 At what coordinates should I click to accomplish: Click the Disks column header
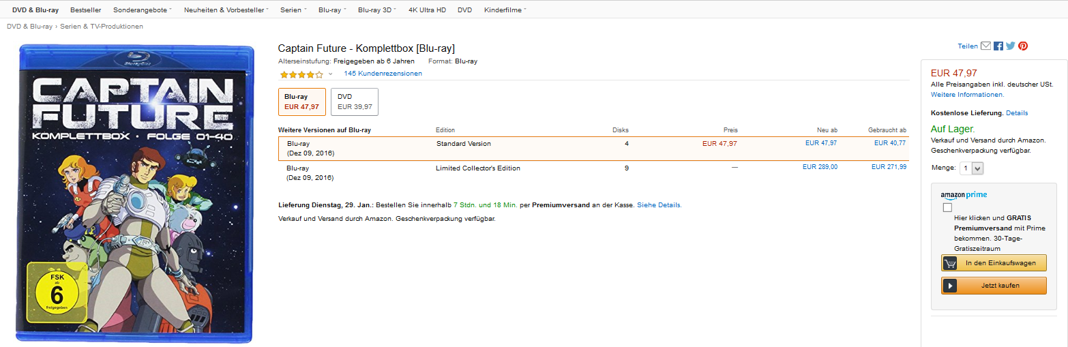tap(621, 130)
